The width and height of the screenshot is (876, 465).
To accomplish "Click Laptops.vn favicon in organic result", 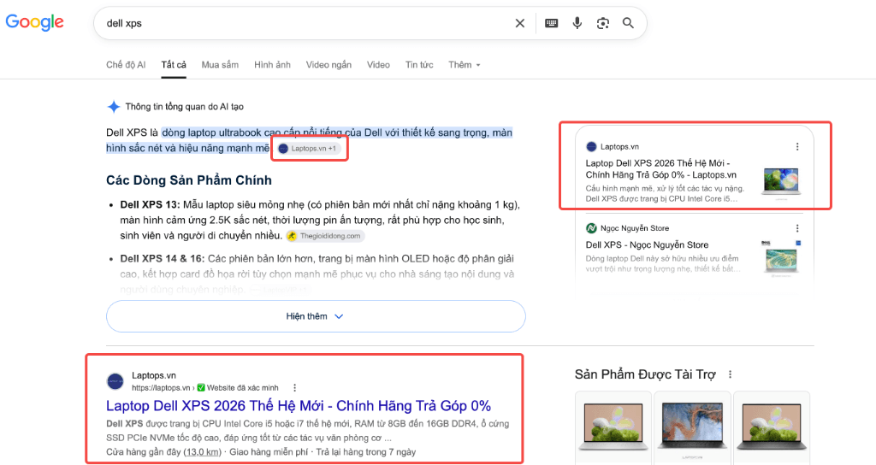I will pyautogui.click(x=115, y=382).
